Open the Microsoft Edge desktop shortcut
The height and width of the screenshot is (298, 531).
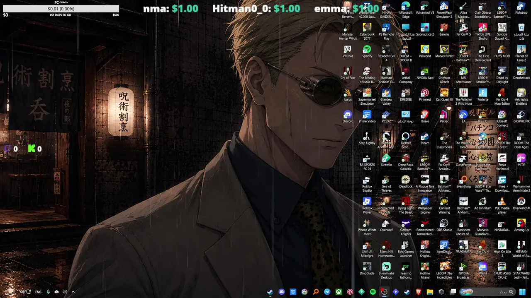405,10
